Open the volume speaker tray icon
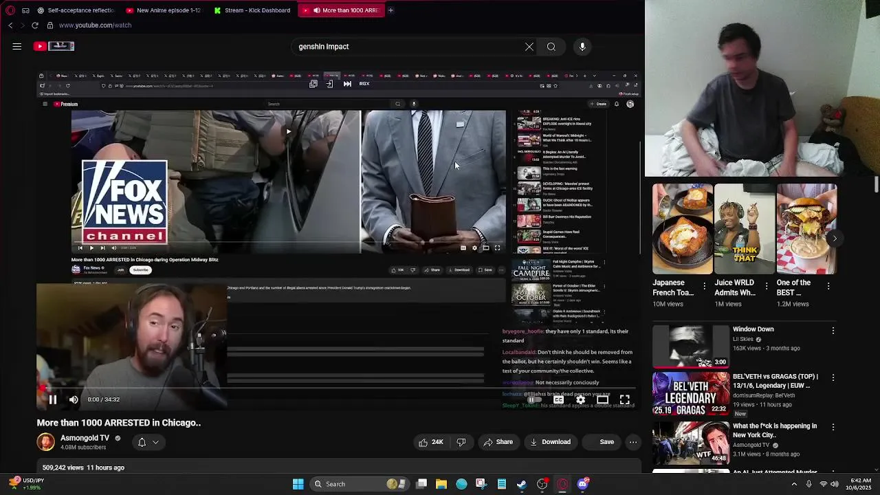This screenshot has width=880, height=495. tap(835, 484)
